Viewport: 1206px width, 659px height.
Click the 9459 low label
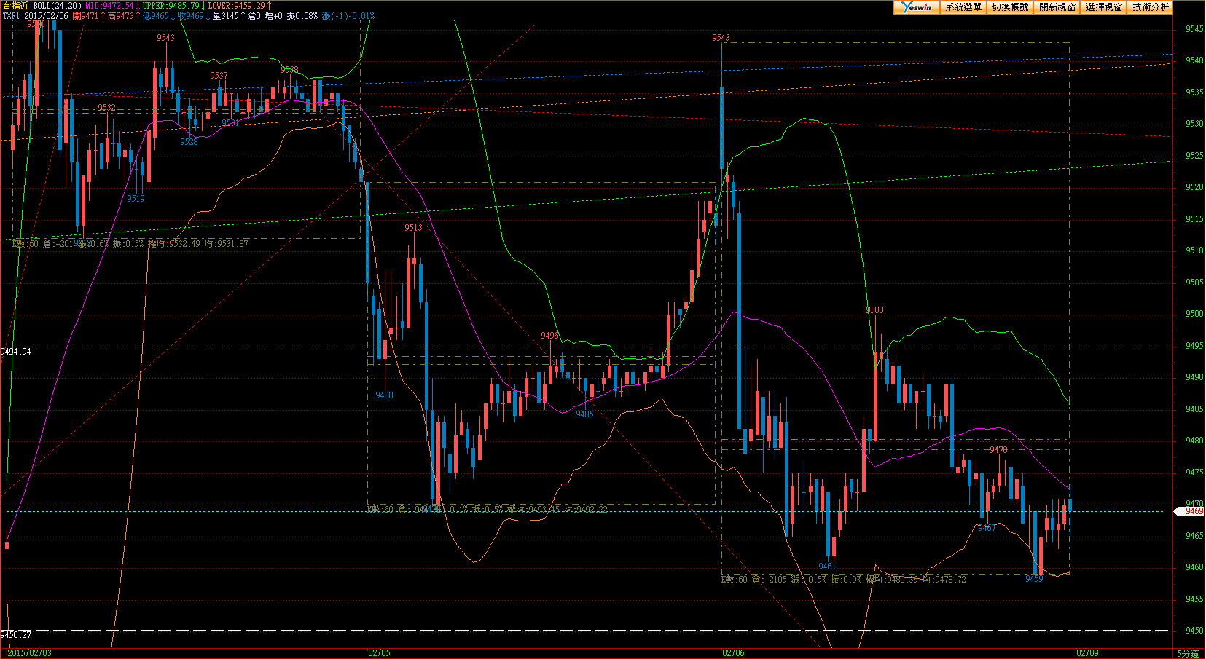[1034, 579]
